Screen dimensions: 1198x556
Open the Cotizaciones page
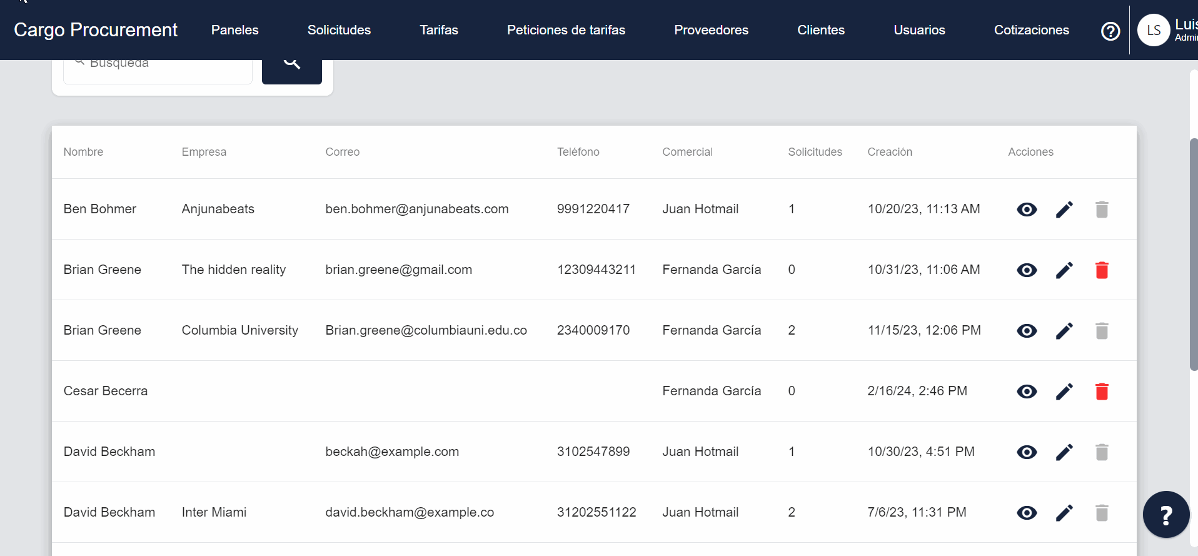point(1031,30)
